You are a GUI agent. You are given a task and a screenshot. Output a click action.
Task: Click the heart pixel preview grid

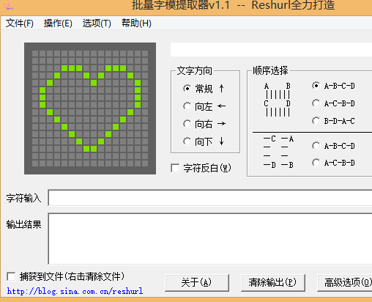coord(90,108)
